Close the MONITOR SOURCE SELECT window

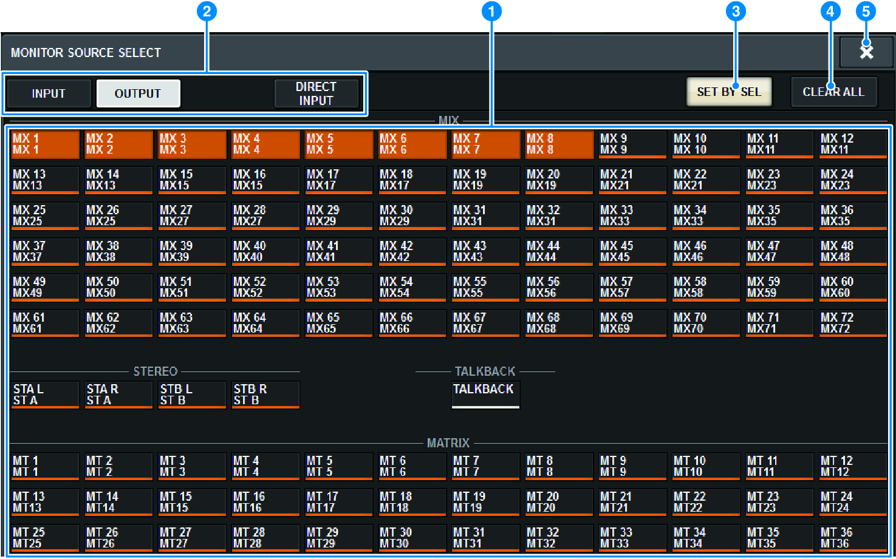point(866,52)
